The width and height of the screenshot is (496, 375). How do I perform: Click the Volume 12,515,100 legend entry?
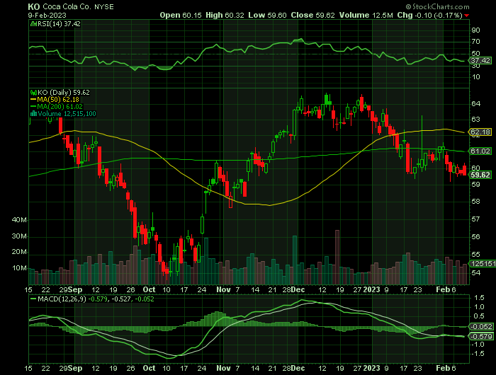pos(67,114)
